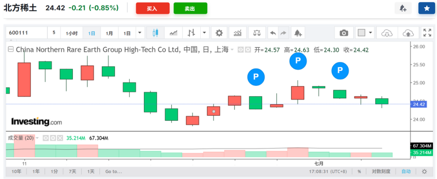The height and width of the screenshot is (179, 437).
Task: Click the 24.42 current price label
Action: pyautogui.click(x=419, y=105)
